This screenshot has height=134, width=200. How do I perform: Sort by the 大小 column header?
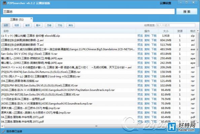(166, 31)
